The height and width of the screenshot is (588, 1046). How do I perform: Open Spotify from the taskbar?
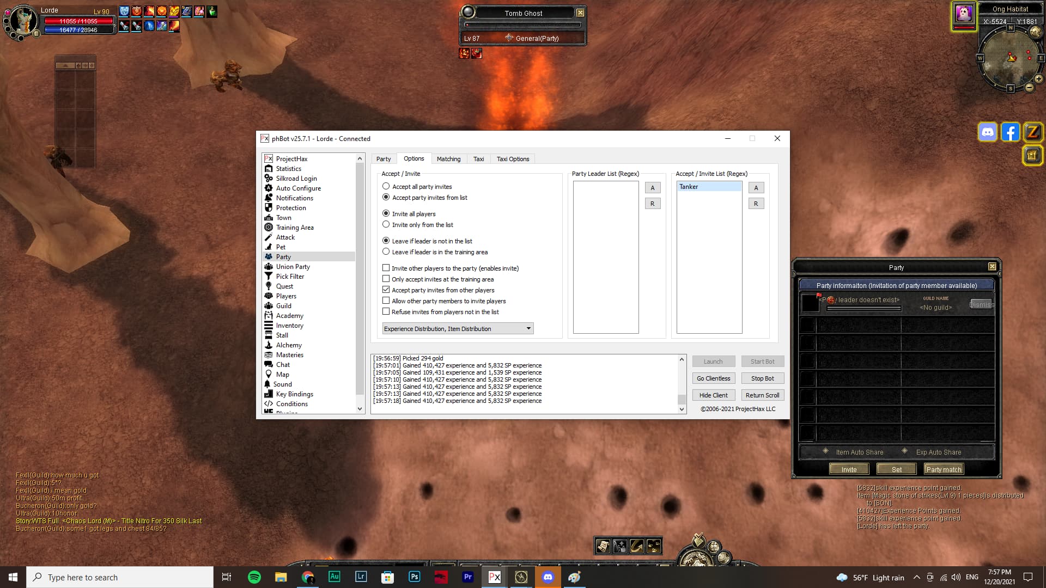tap(254, 577)
